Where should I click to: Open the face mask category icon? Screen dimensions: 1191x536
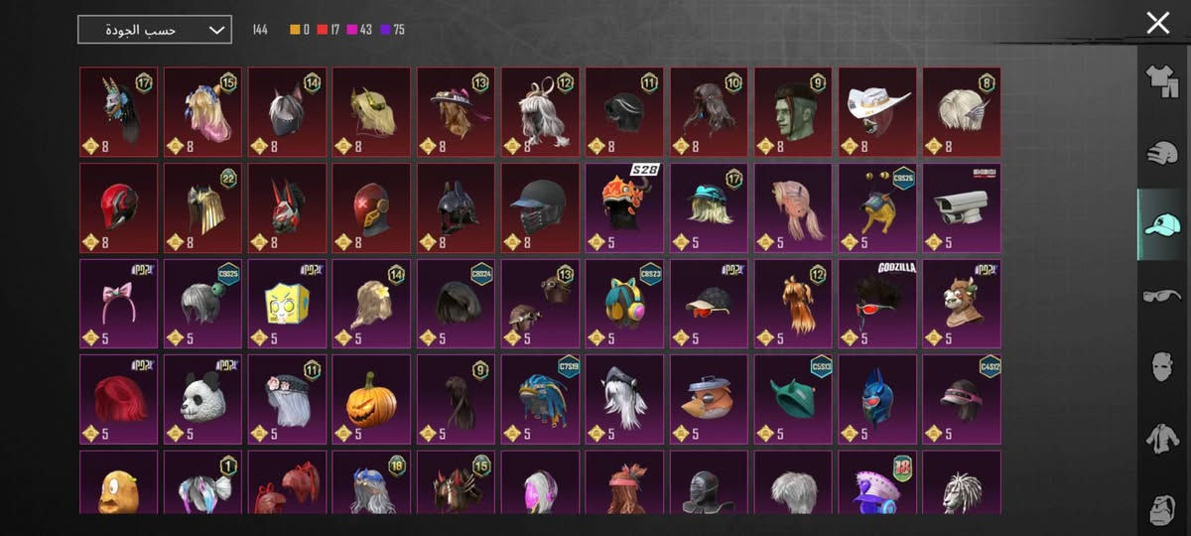pos(1161,366)
